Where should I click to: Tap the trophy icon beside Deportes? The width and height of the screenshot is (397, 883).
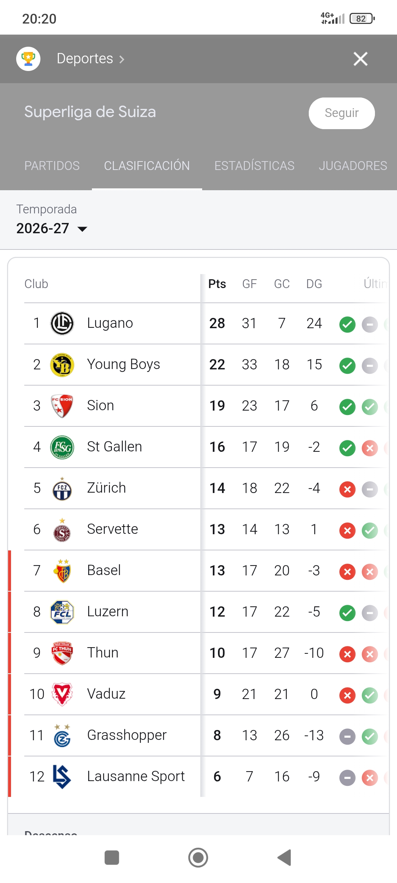(28, 59)
